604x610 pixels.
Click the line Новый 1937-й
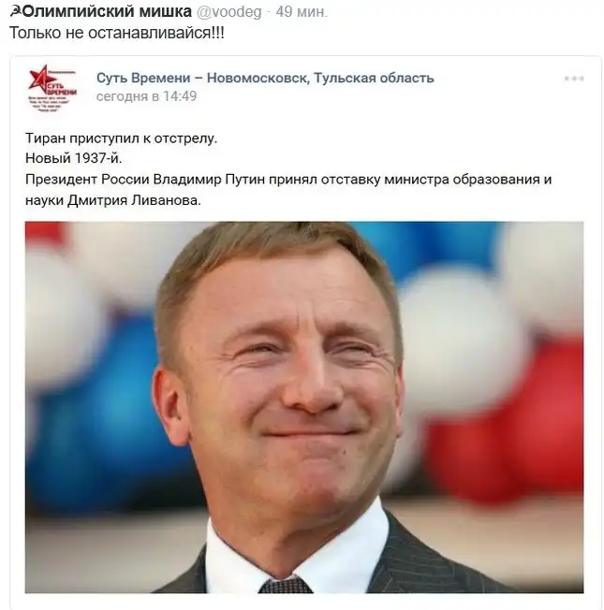click(74, 158)
